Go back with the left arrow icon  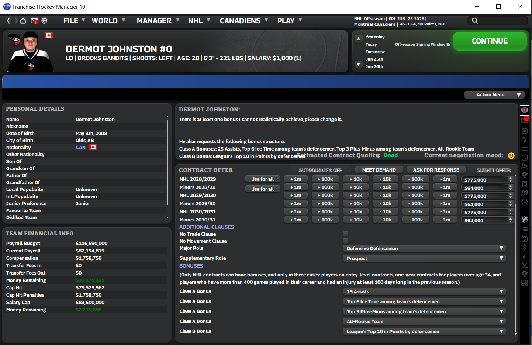(8, 21)
